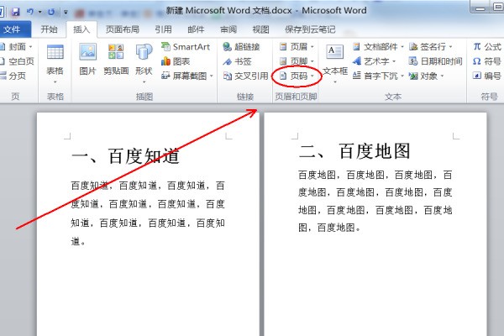This screenshot has height=336, width=504.
Task: Click the heading 一、百度知道 on page one
Action: (125, 156)
